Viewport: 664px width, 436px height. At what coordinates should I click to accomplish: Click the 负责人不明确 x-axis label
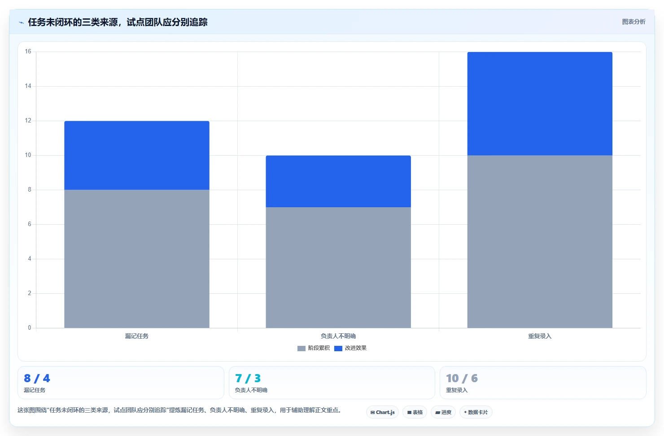(x=338, y=336)
